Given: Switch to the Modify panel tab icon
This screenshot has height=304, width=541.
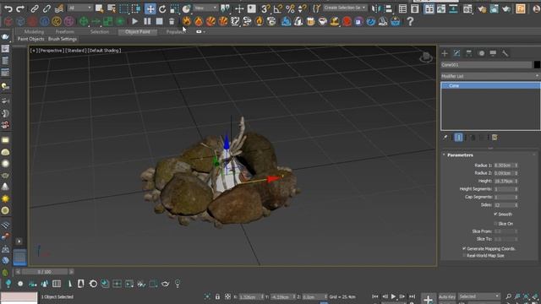Looking at the screenshot, I should 456,53.
